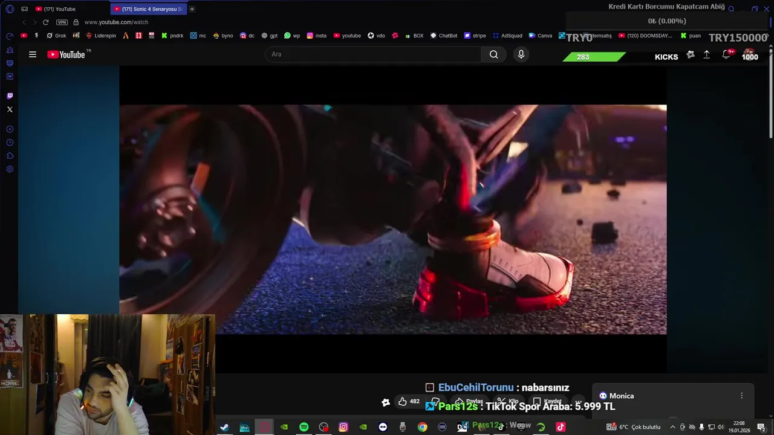Go back with browser back arrow
This screenshot has width=774, height=435.
24,22
